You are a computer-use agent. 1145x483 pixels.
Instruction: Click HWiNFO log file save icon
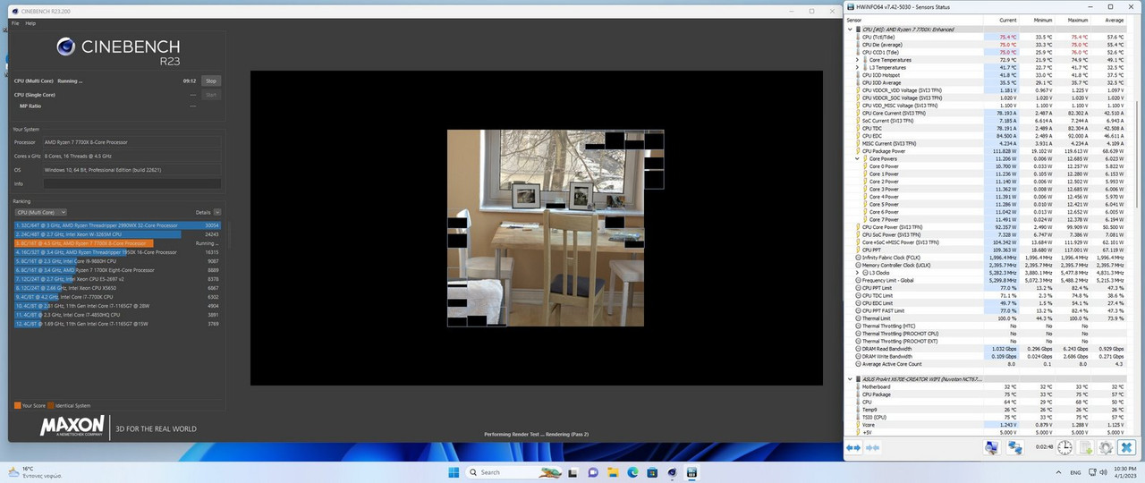pos(1086,447)
